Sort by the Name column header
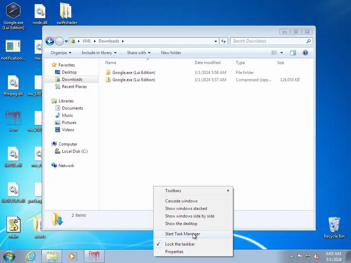This screenshot has width=351, height=263. 147,63
